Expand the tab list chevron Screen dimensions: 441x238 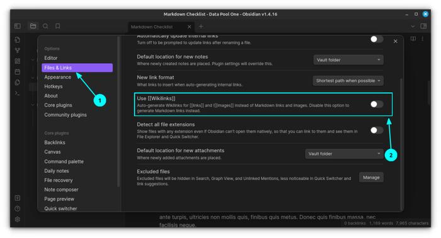coord(413,27)
